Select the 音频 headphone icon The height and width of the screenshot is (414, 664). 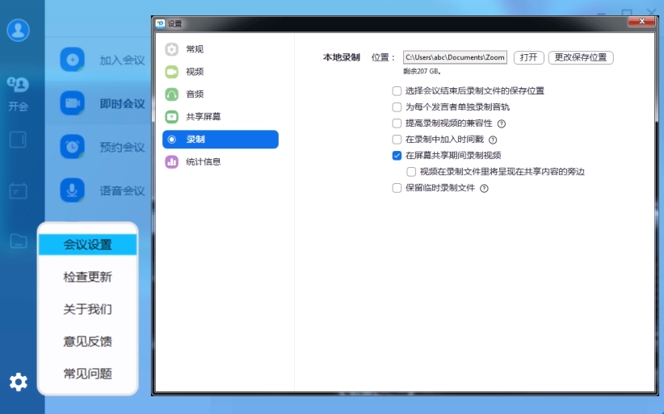coord(171,94)
